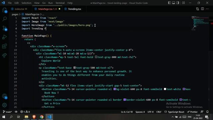The width and height of the screenshot is (213, 120).
Task: Open Google Chrome from the taskbar
Action: [42, 117]
